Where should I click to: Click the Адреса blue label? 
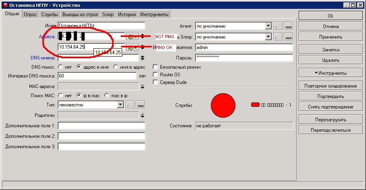(47, 37)
